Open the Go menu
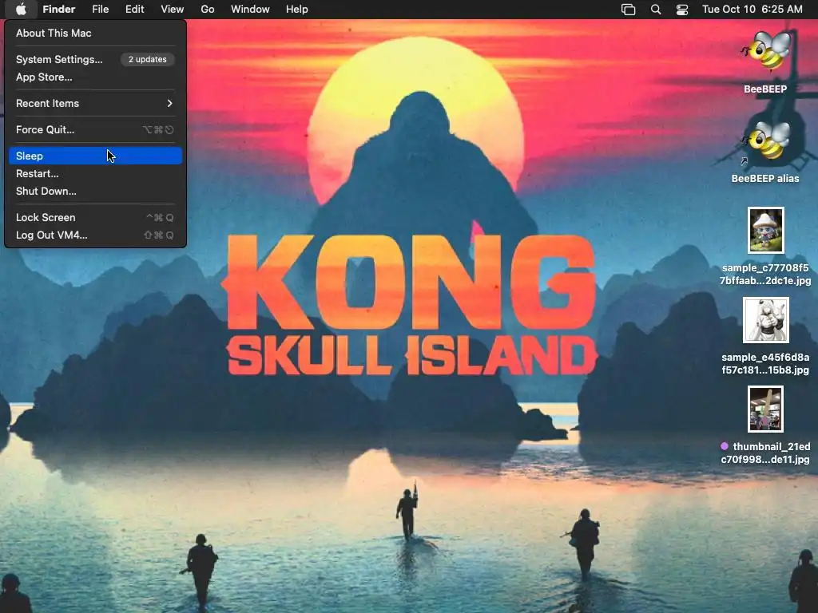Screen dimensions: 818x613 [x=208, y=10]
